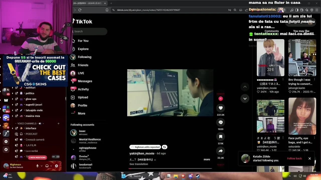Share the video using arrow icon

[x=221, y=151]
